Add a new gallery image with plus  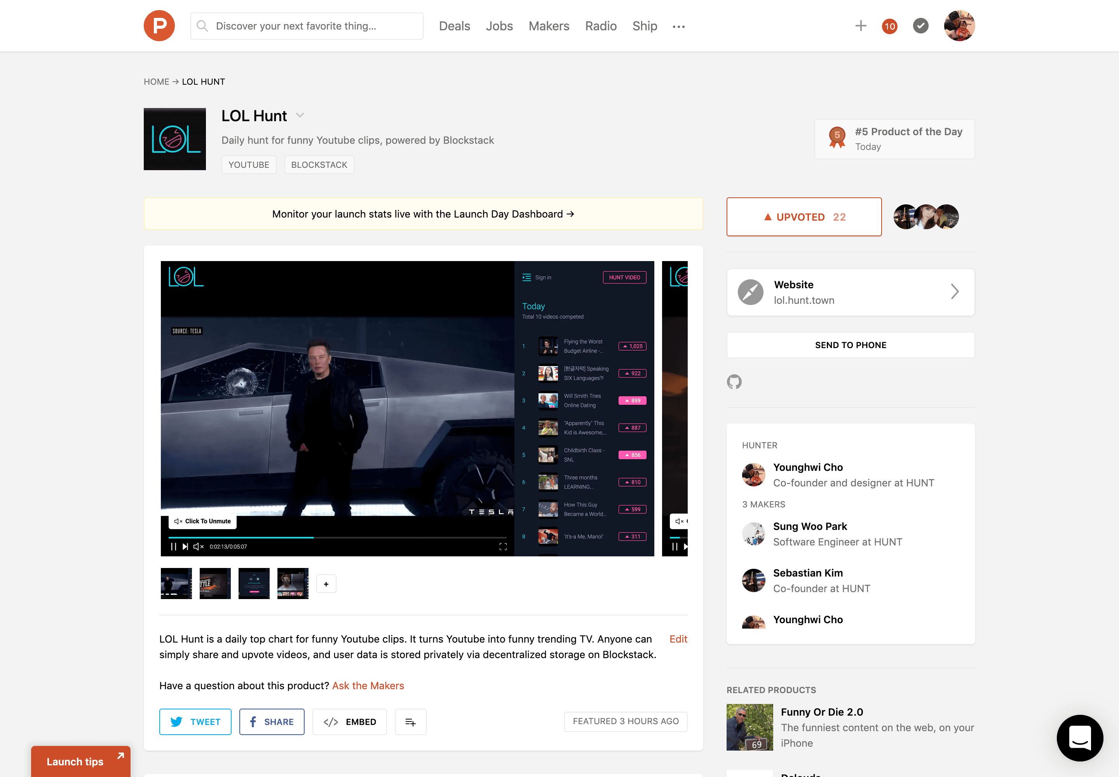(326, 584)
